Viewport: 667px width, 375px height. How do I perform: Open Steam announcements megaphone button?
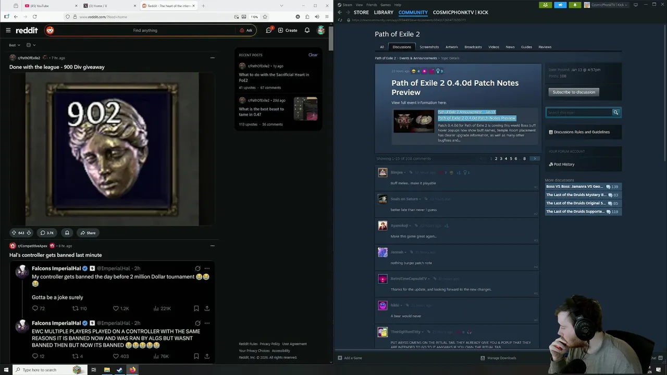(x=560, y=5)
